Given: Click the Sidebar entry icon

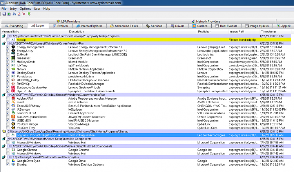Looking at the screenshot, I should coord(13,165).
